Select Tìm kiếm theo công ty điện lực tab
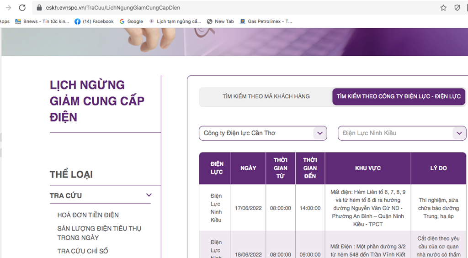This screenshot has width=468, height=258. (x=399, y=96)
